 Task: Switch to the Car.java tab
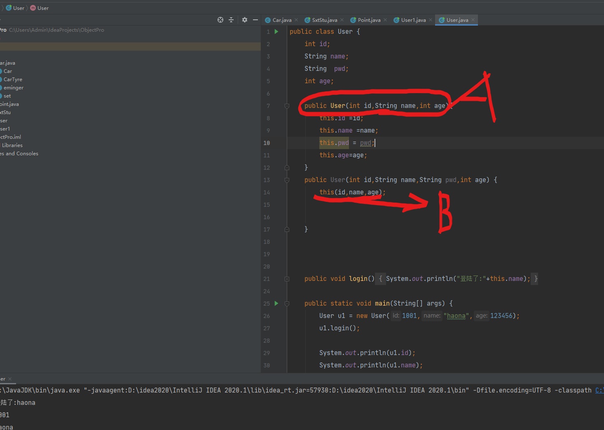[282, 20]
